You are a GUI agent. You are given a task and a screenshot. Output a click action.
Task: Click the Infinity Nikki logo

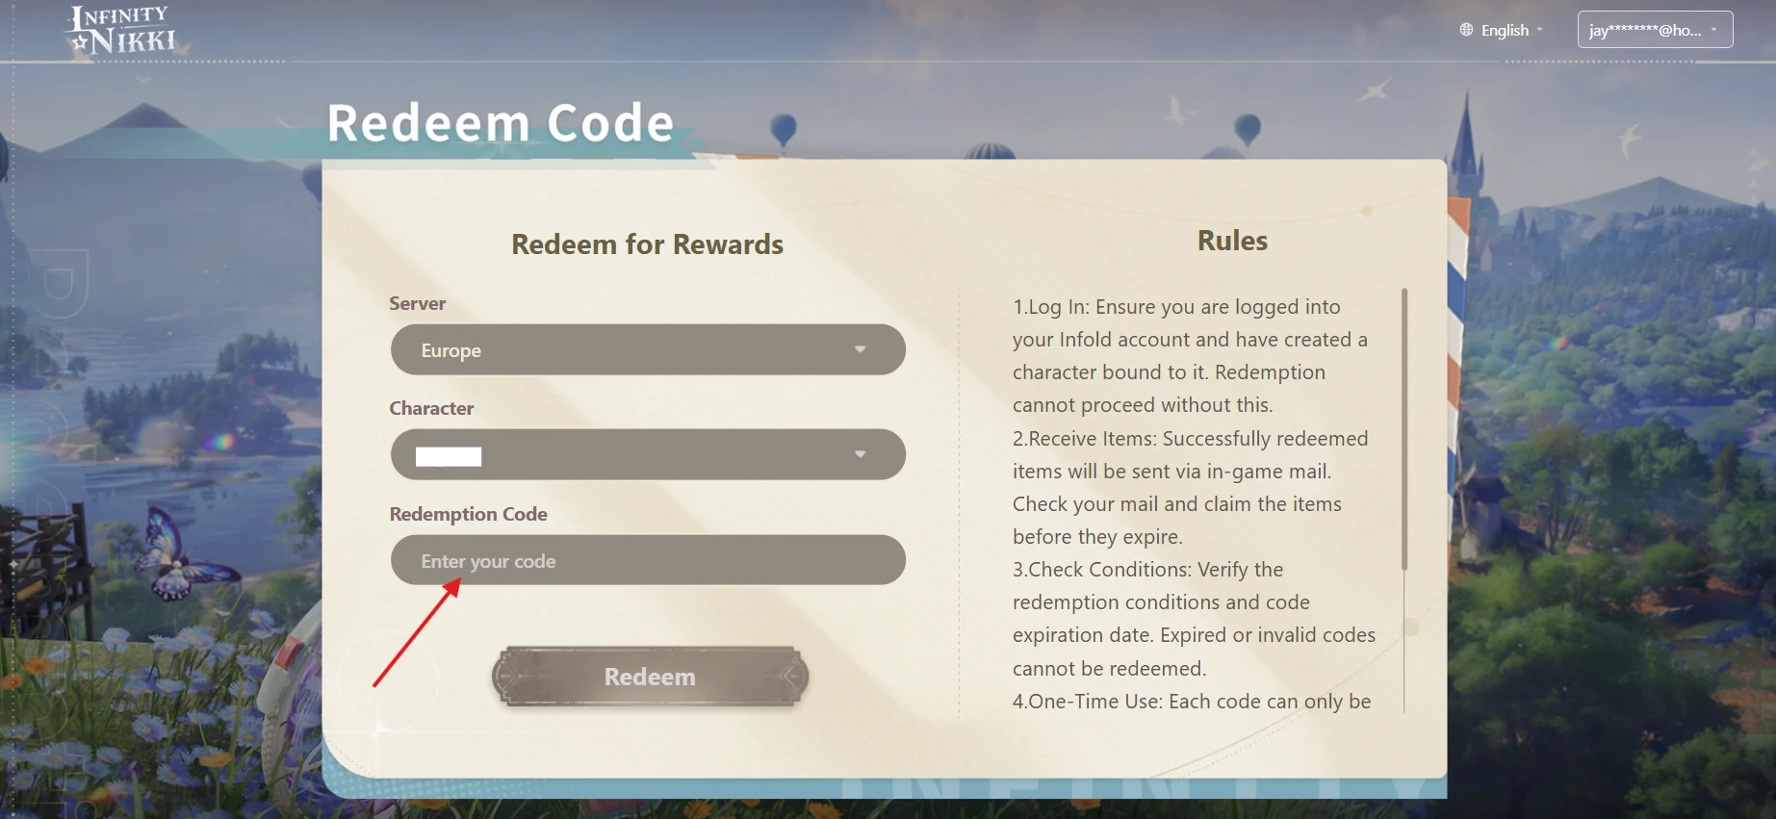point(123,31)
